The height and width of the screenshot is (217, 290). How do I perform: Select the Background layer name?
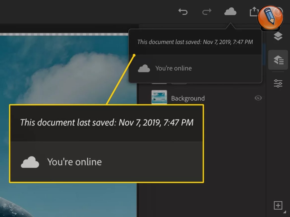[188, 98]
